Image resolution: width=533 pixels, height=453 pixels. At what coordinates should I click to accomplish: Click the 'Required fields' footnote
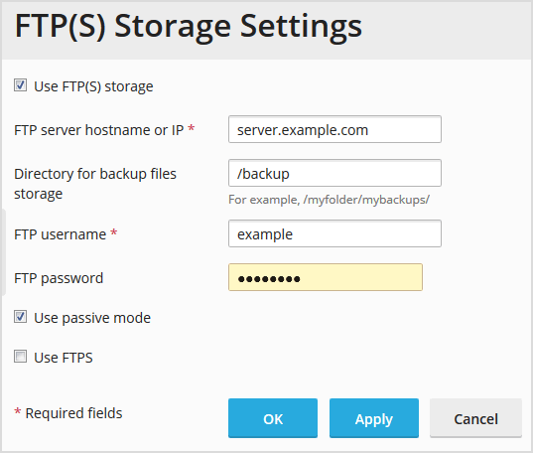(x=73, y=413)
